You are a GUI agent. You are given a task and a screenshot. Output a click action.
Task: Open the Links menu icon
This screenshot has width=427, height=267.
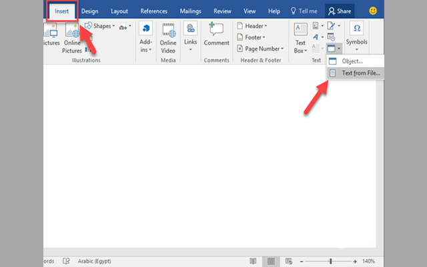tap(191, 37)
